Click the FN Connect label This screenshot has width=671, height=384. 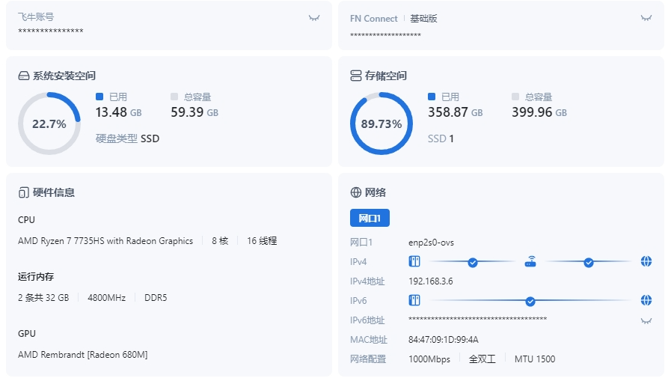click(373, 19)
